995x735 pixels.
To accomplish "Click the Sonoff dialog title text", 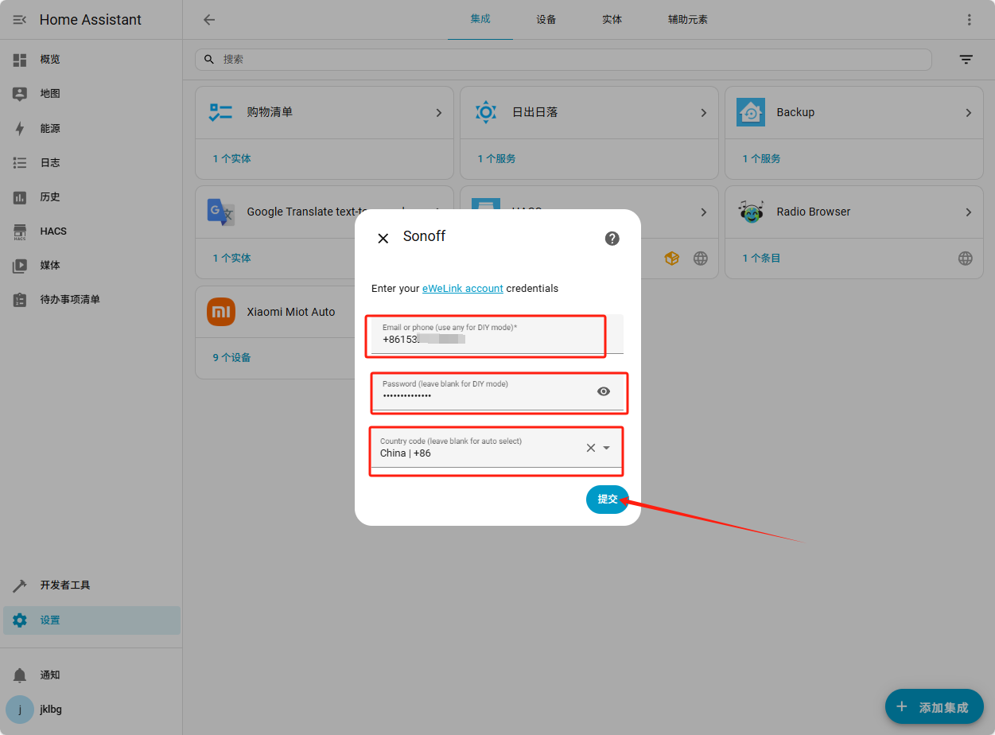I will (x=424, y=236).
